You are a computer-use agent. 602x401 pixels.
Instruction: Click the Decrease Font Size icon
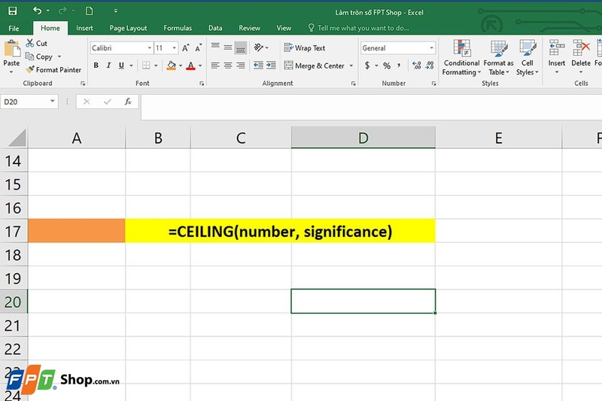click(x=198, y=48)
